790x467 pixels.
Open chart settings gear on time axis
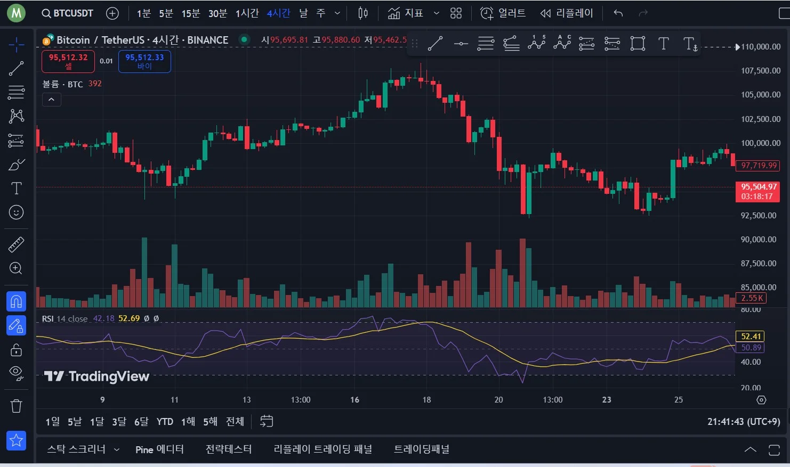click(761, 400)
